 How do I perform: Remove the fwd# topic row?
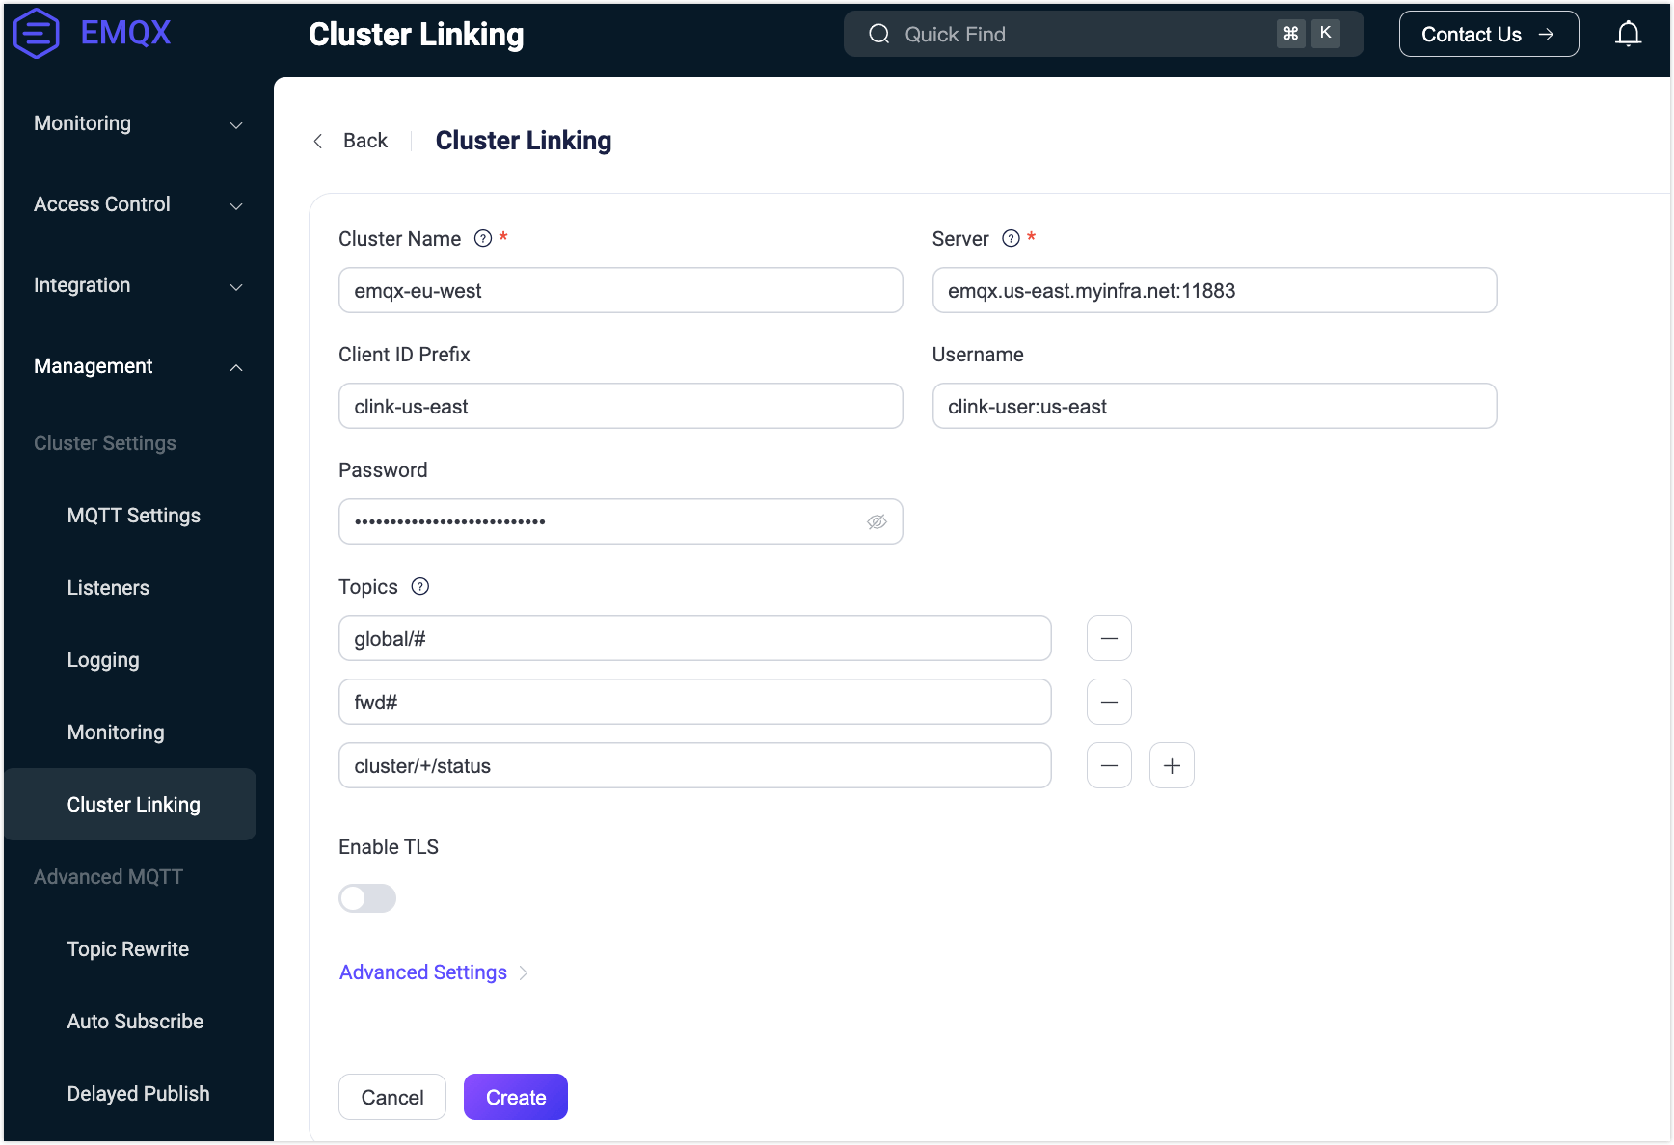pyautogui.click(x=1109, y=702)
